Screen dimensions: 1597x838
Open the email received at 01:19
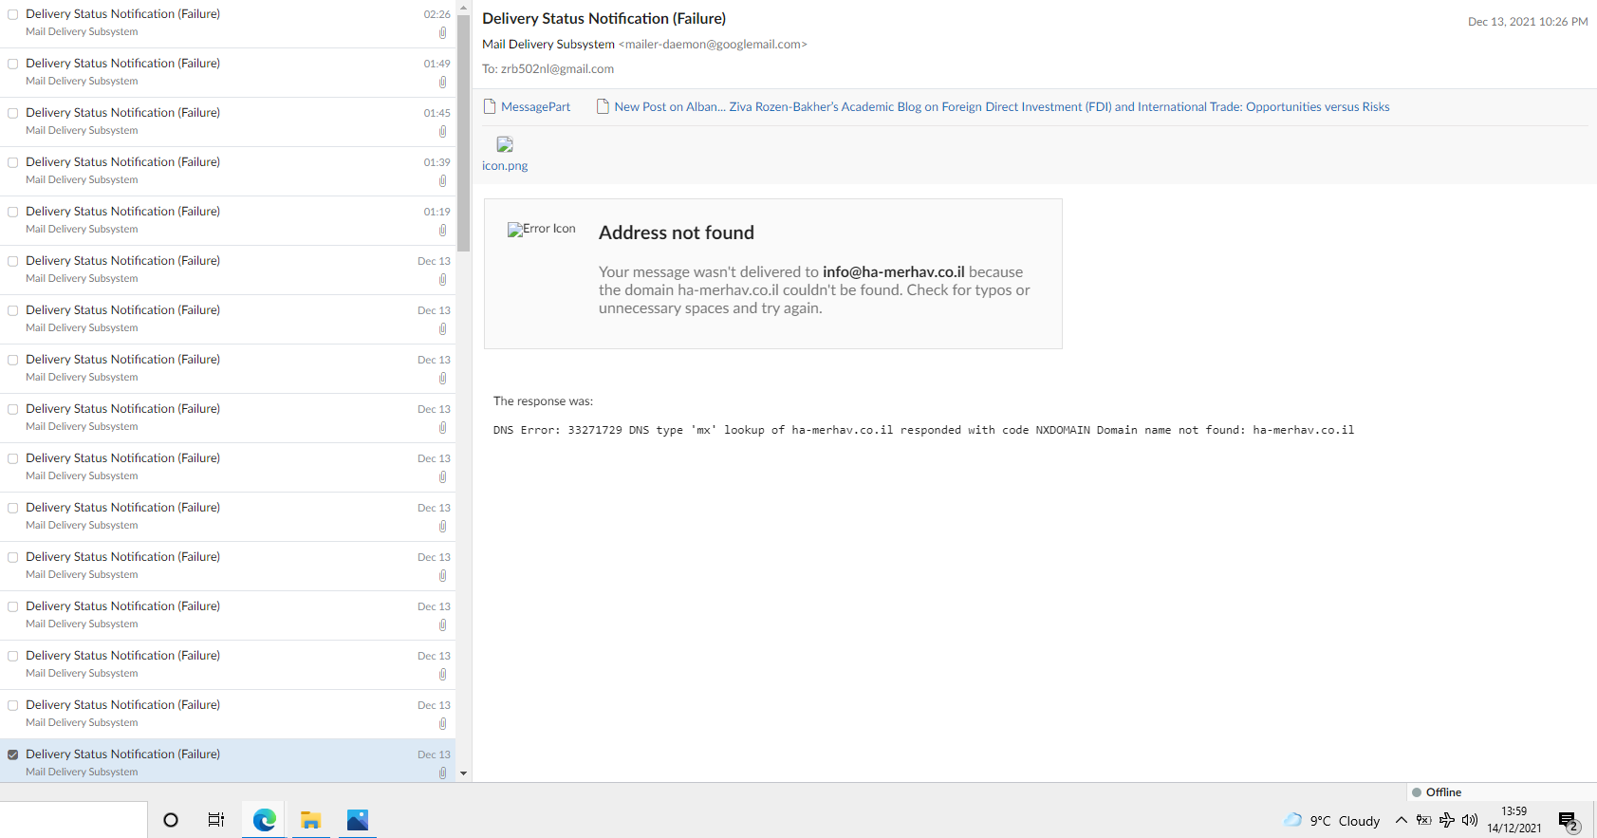click(228, 221)
